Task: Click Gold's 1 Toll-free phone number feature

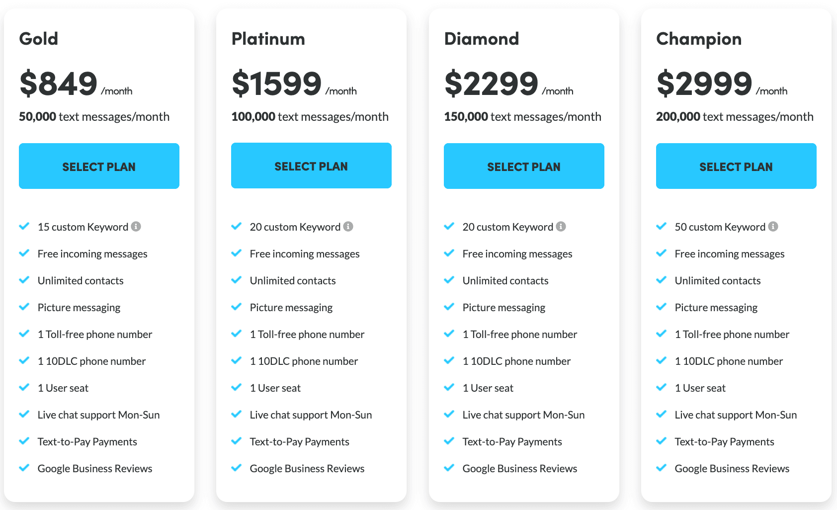Action: pyautogui.click(x=95, y=335)
